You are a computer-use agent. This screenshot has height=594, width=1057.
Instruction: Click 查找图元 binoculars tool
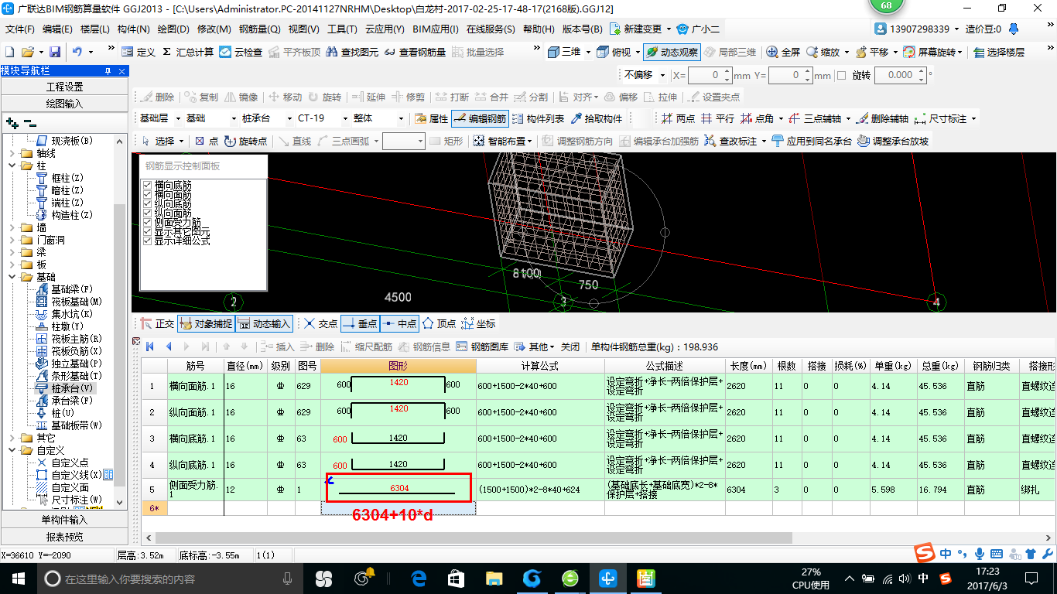(352, 52)
